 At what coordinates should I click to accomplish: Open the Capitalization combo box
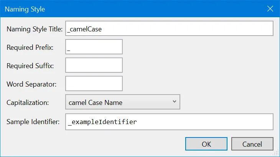[123, 102]
